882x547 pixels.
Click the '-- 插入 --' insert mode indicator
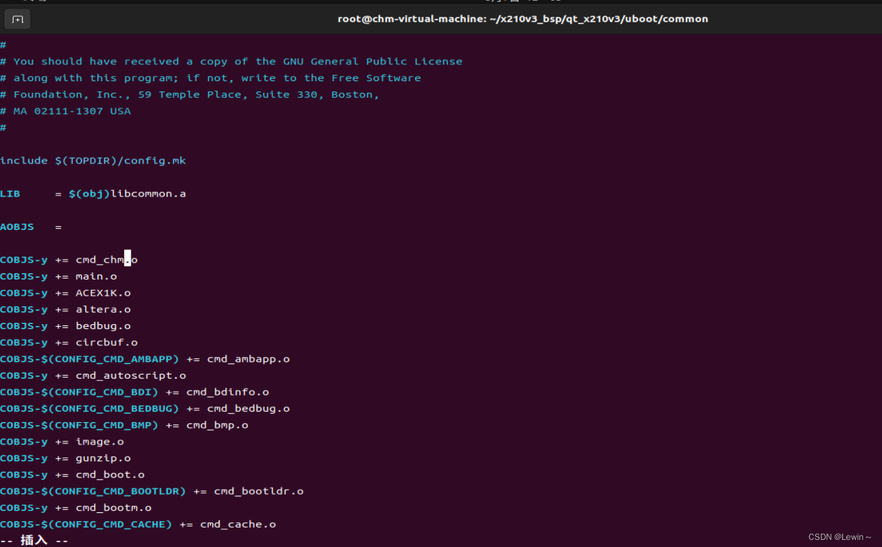click(34, 541)
